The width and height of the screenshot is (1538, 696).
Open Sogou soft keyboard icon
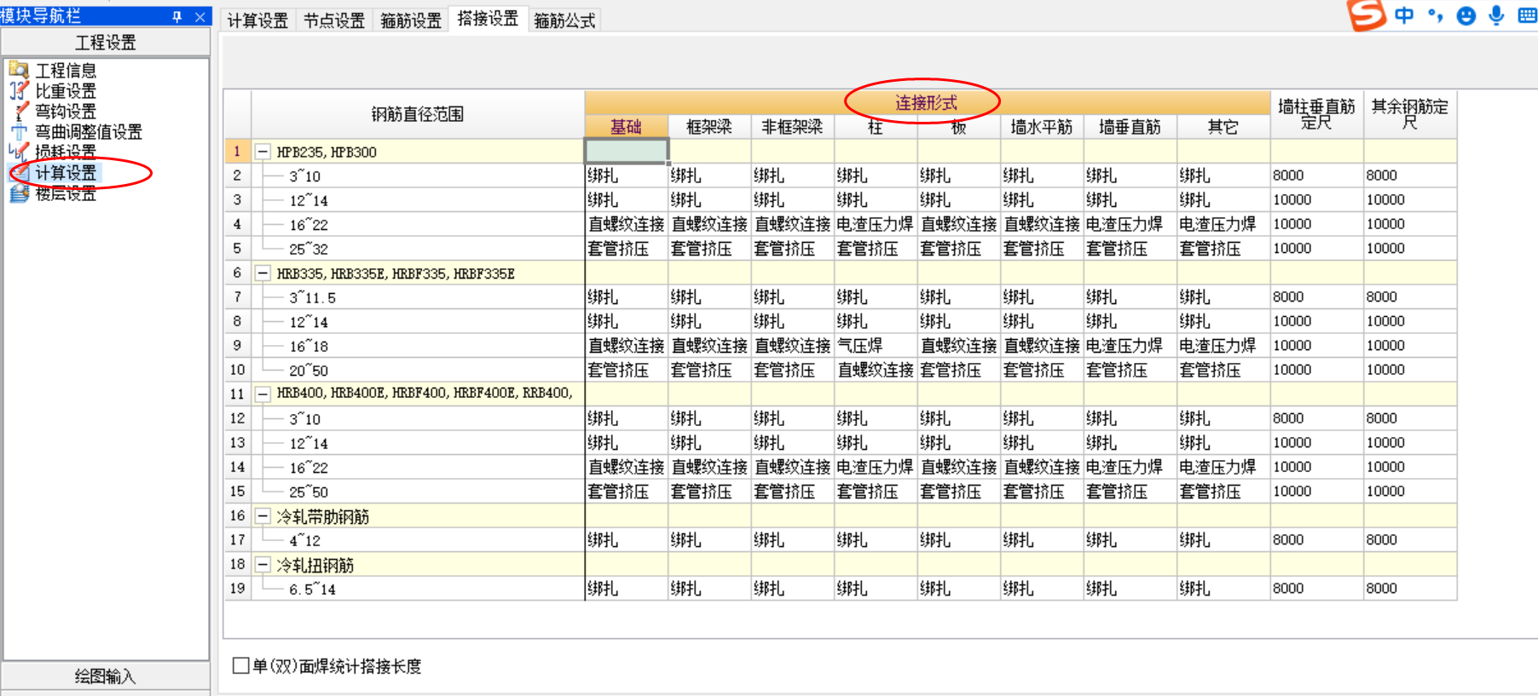(1527, 15)
